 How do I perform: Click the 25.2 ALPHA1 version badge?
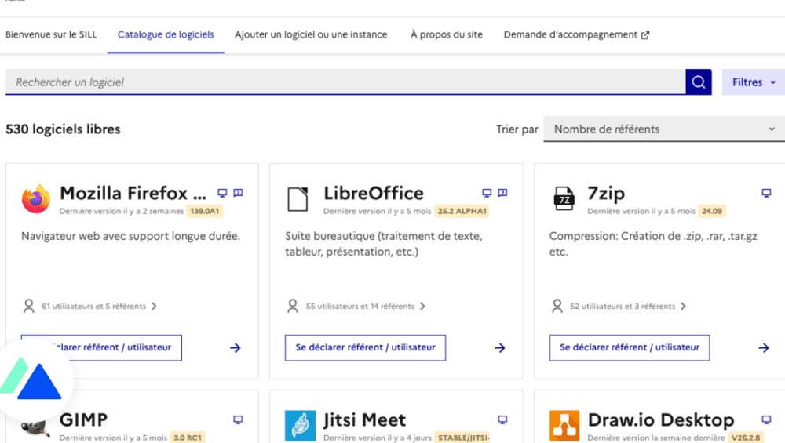[462, 211]
